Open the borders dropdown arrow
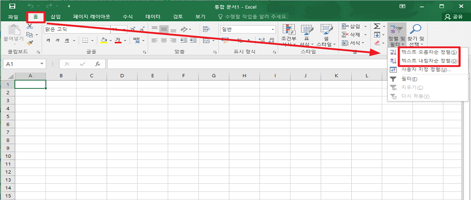 click(x=92, y=40)
